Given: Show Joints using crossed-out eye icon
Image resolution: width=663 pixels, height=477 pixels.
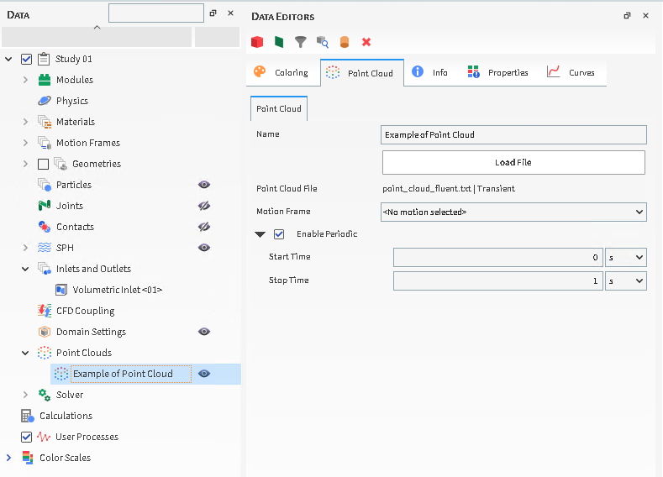Looking at the screenshot, I should [x=204, y=206].
